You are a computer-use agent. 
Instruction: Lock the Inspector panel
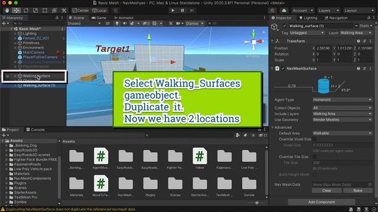(x=369, y=18)
